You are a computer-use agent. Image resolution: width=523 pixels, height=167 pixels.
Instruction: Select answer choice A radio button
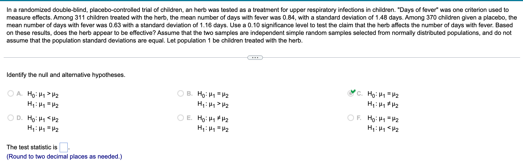pyautogui.click(x=11, y=93)
